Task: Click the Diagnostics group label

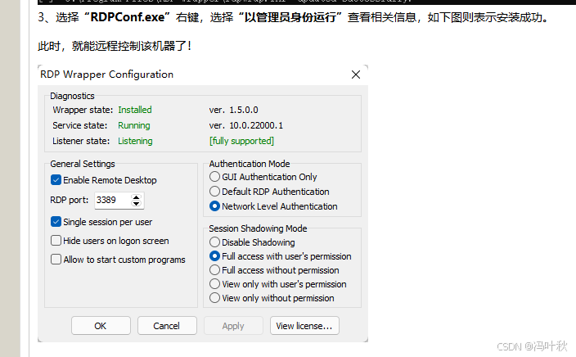Action: click(x=72, y=96)
